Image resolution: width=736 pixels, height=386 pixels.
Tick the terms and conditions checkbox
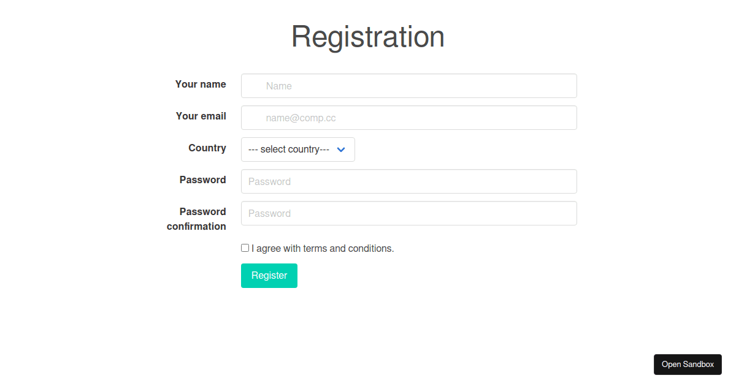245,248
